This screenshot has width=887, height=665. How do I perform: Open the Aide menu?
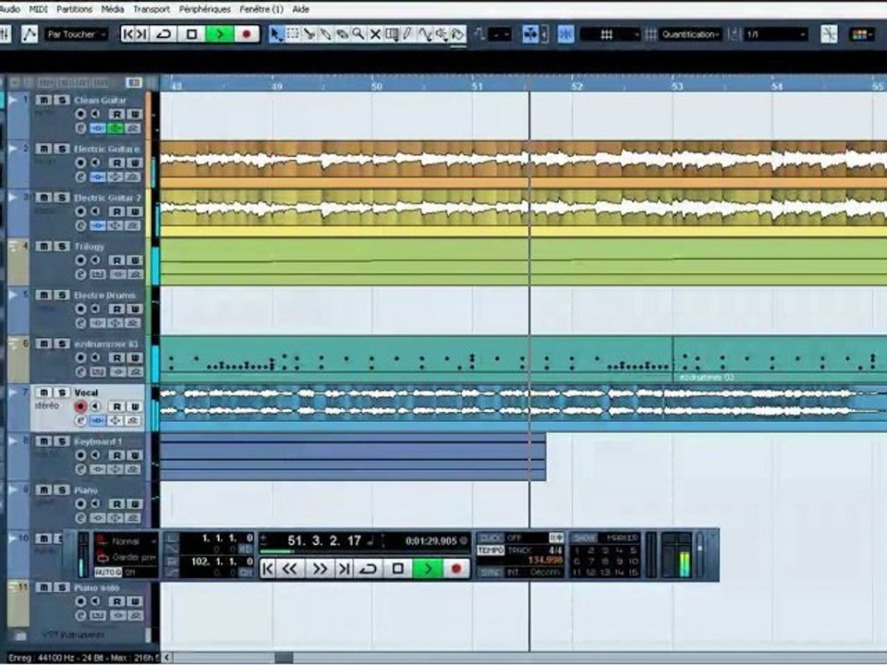tap(300, 9)
